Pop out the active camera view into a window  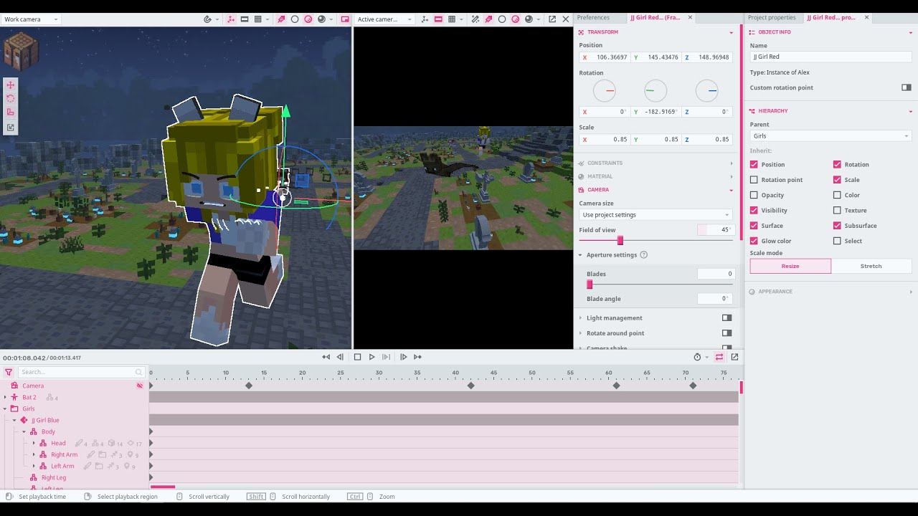[552, 19]
